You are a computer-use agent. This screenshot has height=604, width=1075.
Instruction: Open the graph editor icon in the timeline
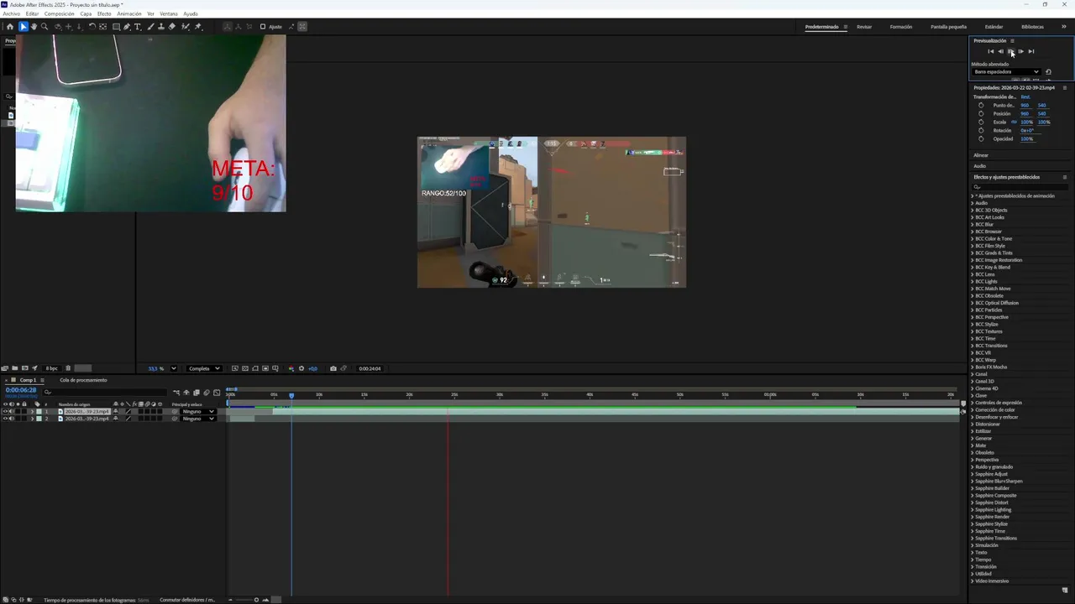coord(216,393)
